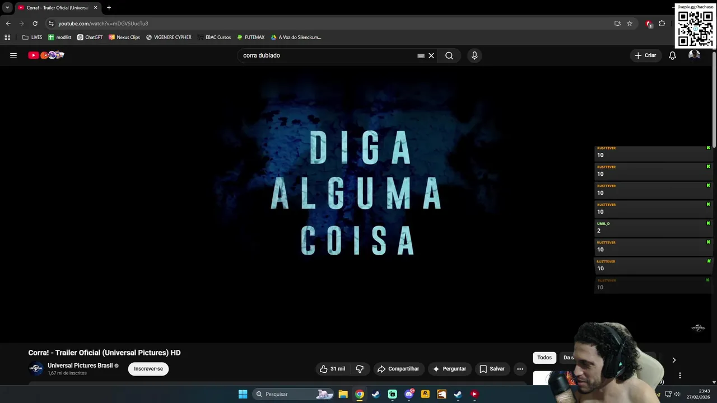Open the Discord taskbar icon
Viewport: 717px width, 403px height.
(409, 394)
